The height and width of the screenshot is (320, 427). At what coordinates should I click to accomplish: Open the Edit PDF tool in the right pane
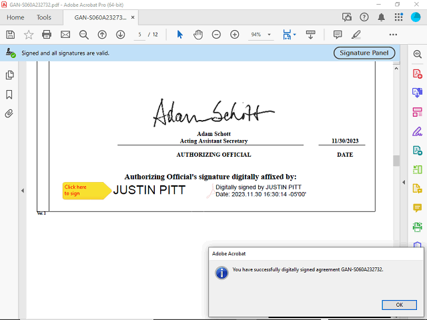(x=417, y=112)
